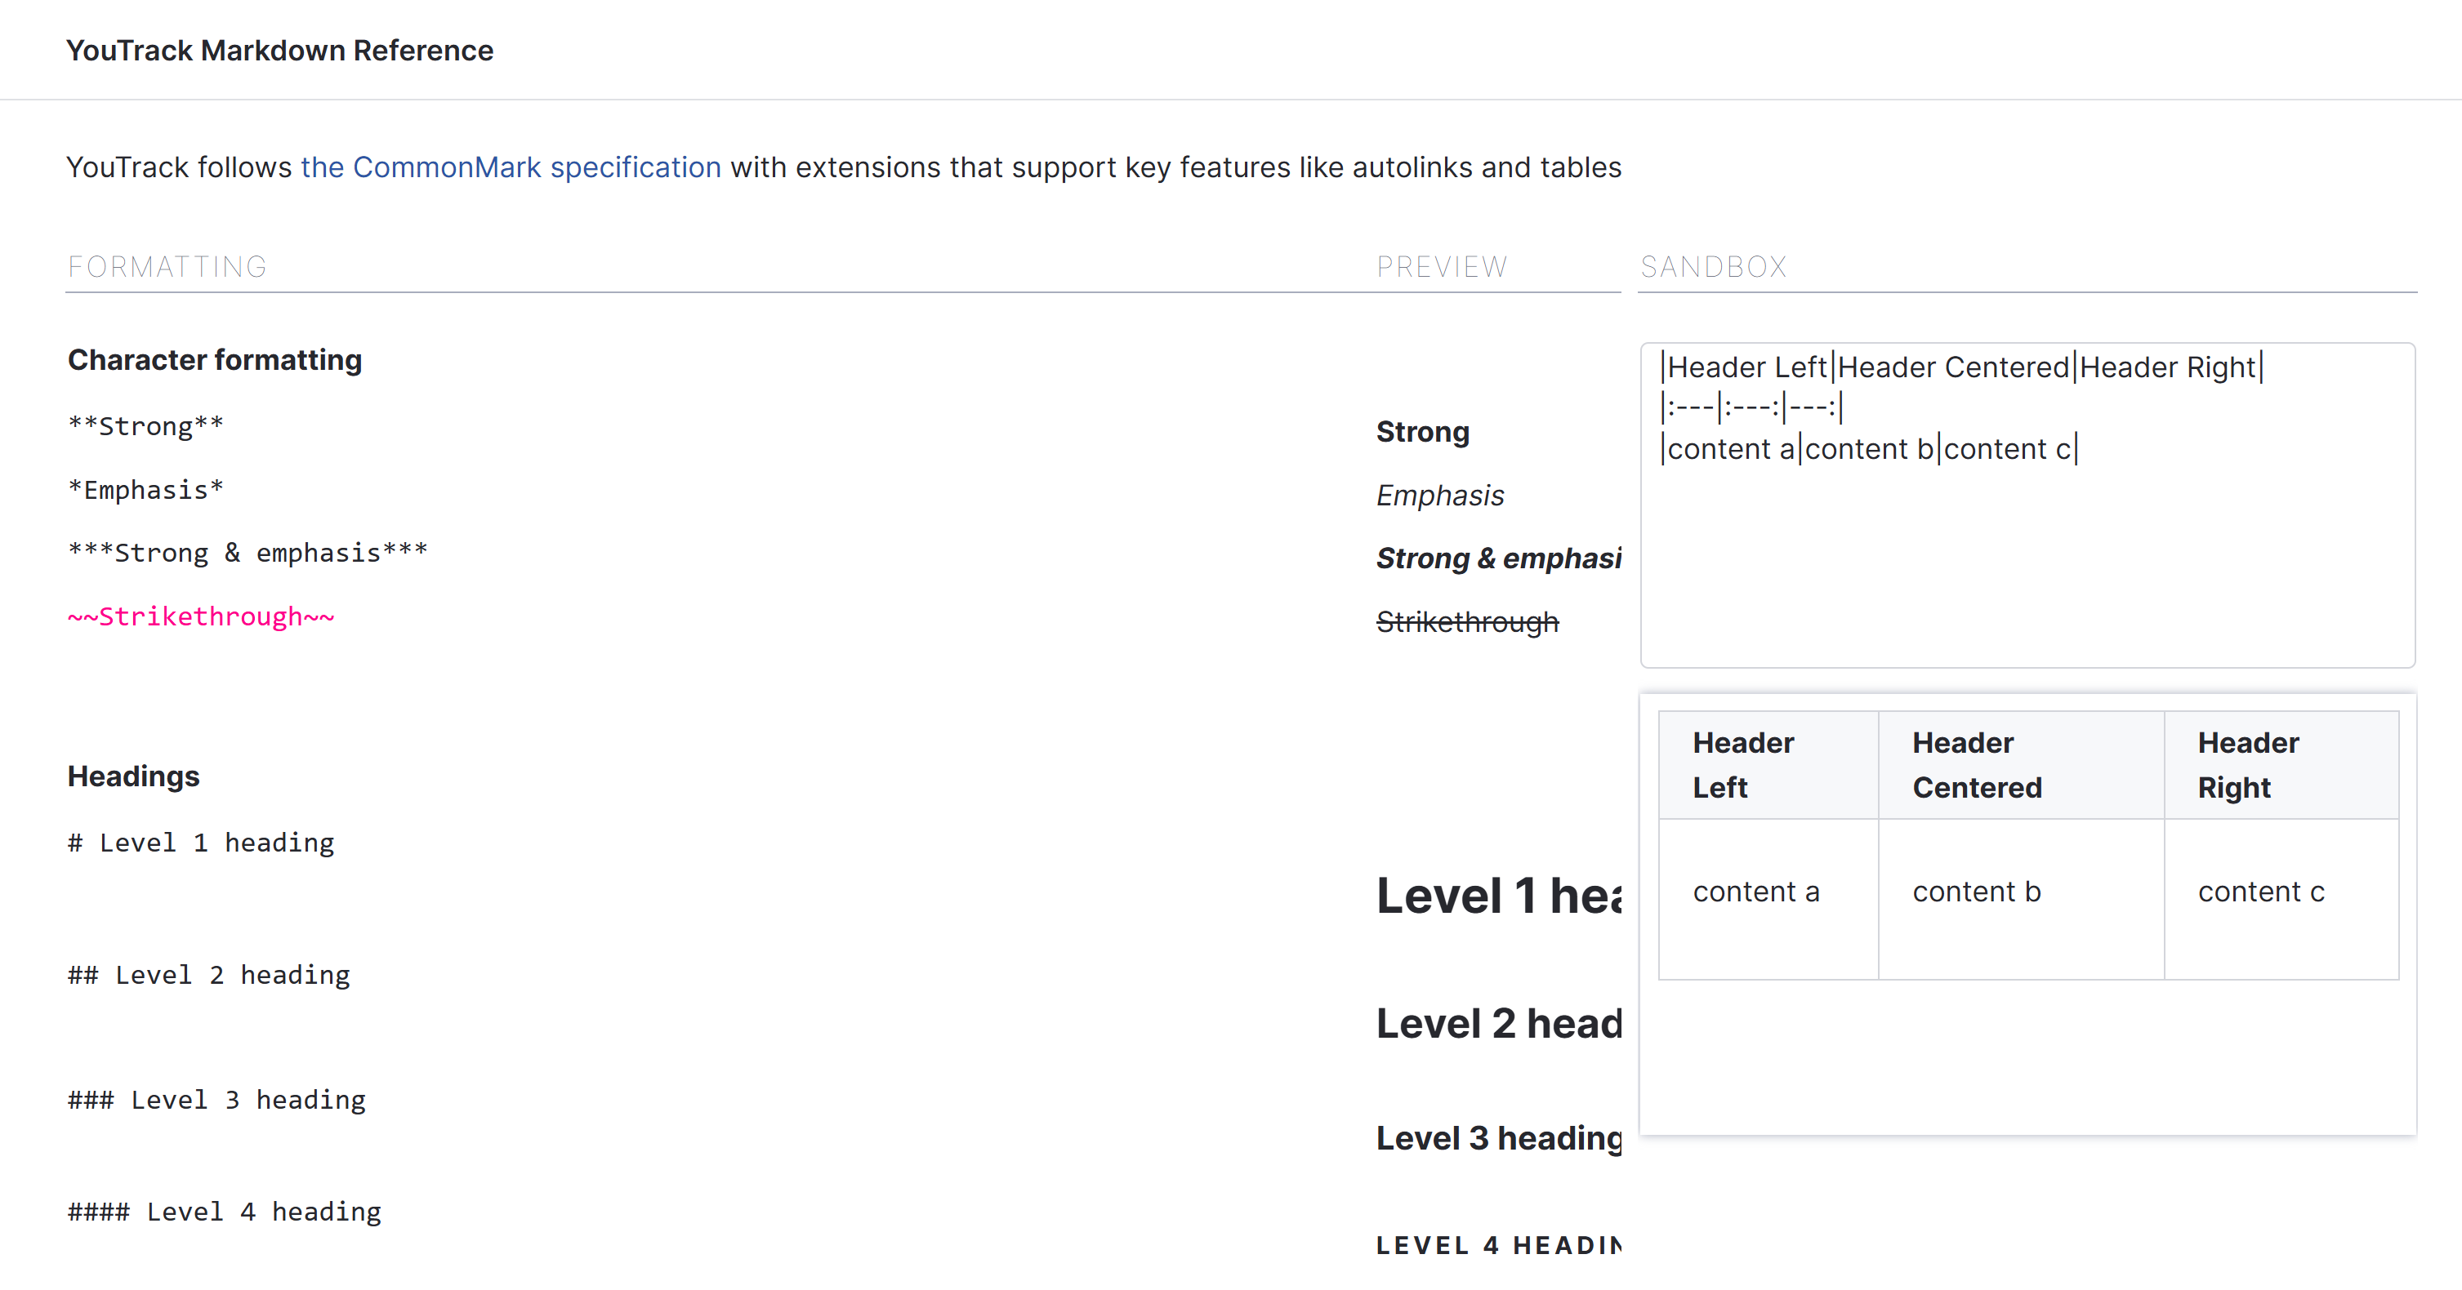Screen dimensions: 2462x1290
Task: Select the 'content a' table cell
Action: [x=1757, y=892]
